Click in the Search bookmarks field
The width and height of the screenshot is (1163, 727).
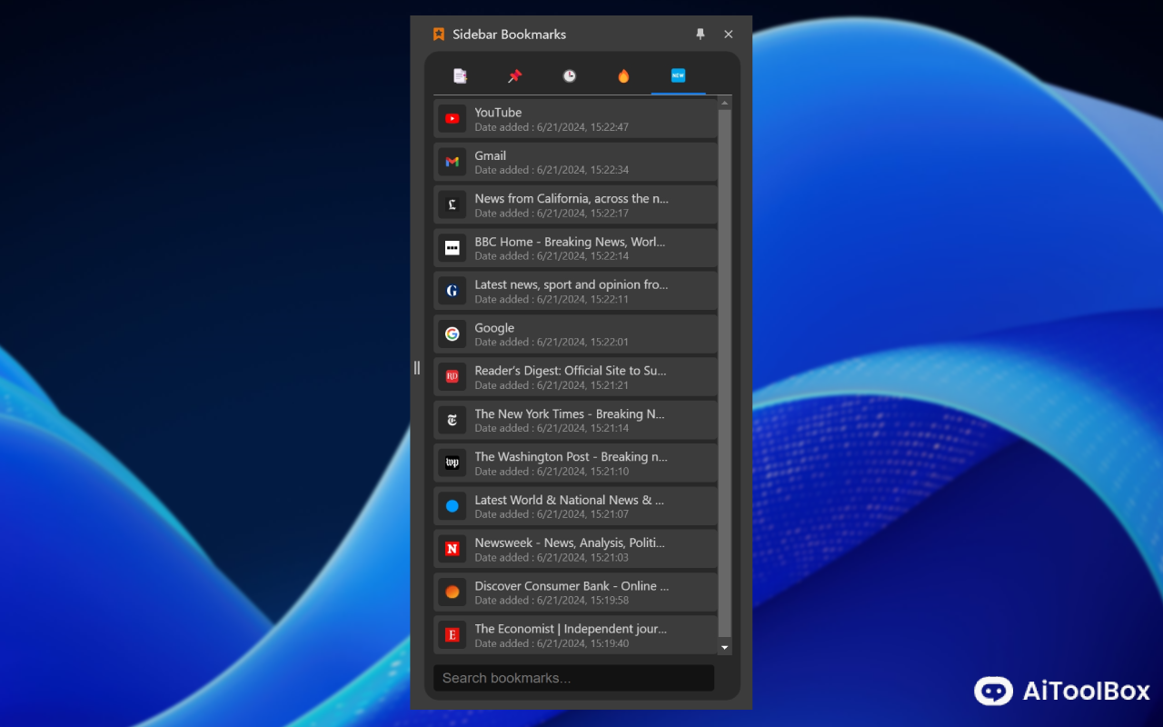click(x=573, y=678)
